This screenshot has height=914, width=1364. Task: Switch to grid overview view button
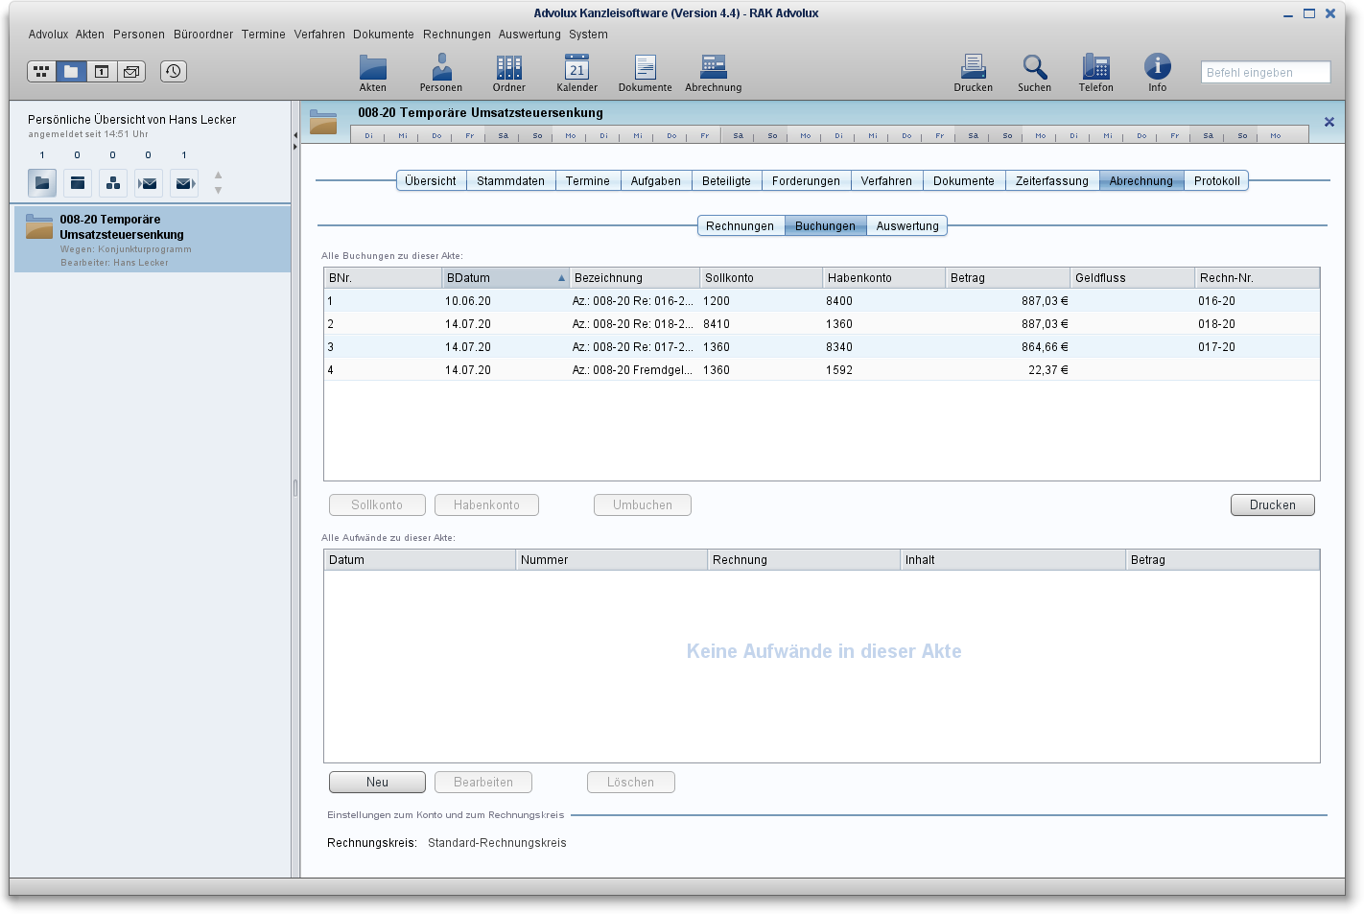coord(41,71)
